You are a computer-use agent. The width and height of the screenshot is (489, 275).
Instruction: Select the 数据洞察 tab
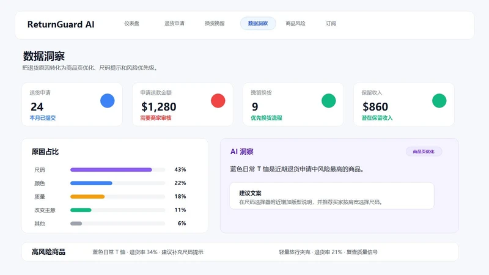coord(258,23)
